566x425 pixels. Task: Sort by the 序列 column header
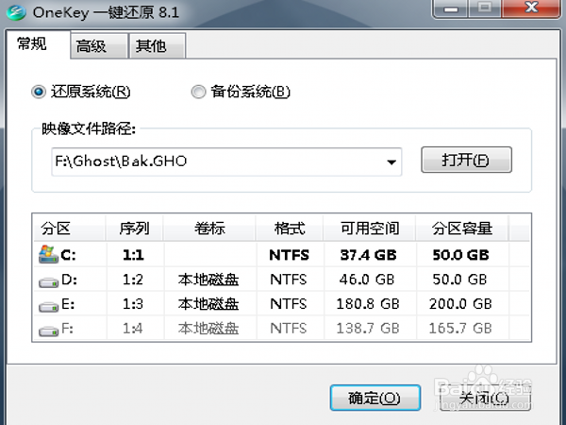pos(134,229)
